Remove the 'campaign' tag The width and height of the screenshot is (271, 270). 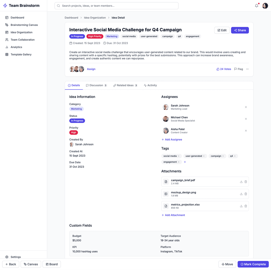pos(223,156)
